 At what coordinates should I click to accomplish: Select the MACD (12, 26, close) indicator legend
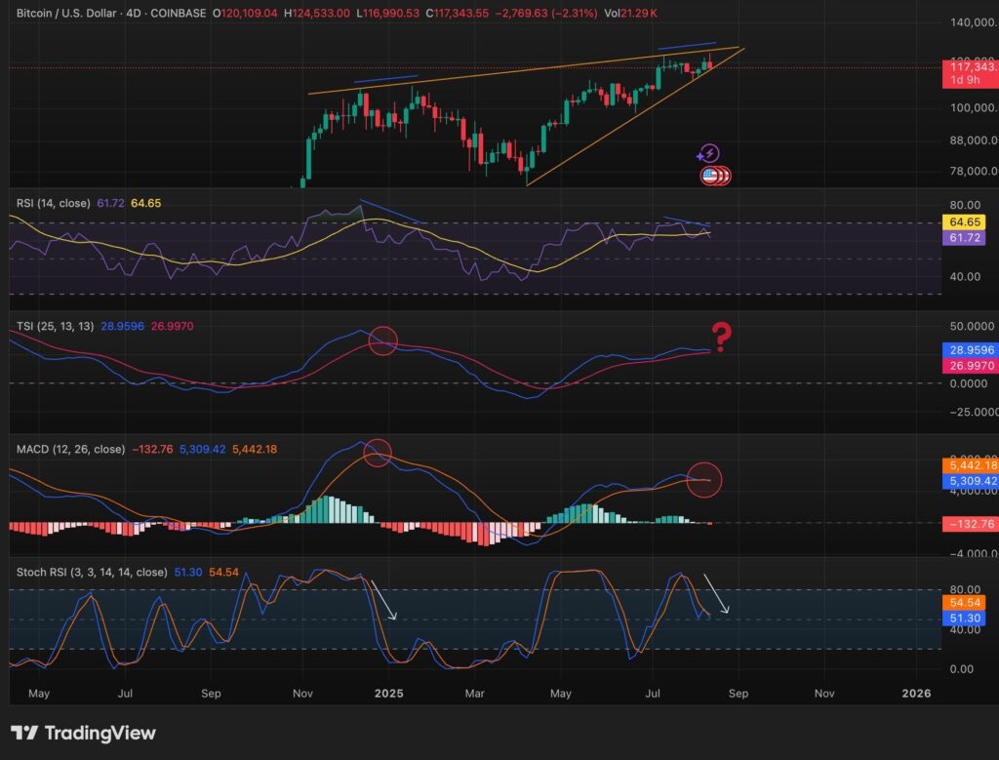[70, 449]
